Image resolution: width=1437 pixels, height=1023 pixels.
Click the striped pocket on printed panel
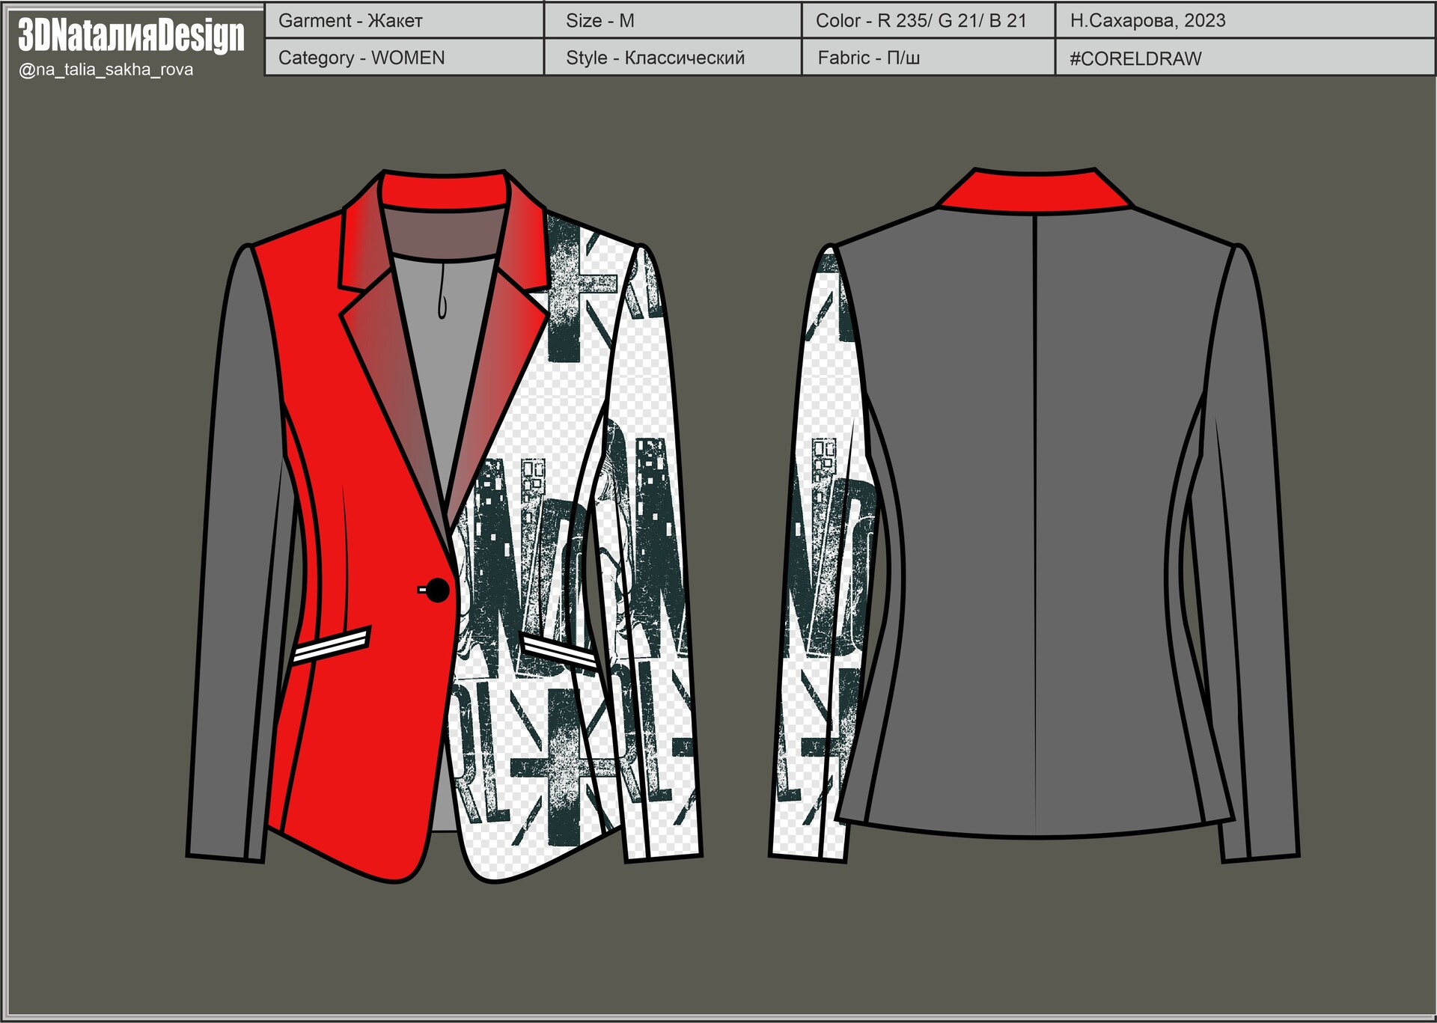[x=559, y=651]
